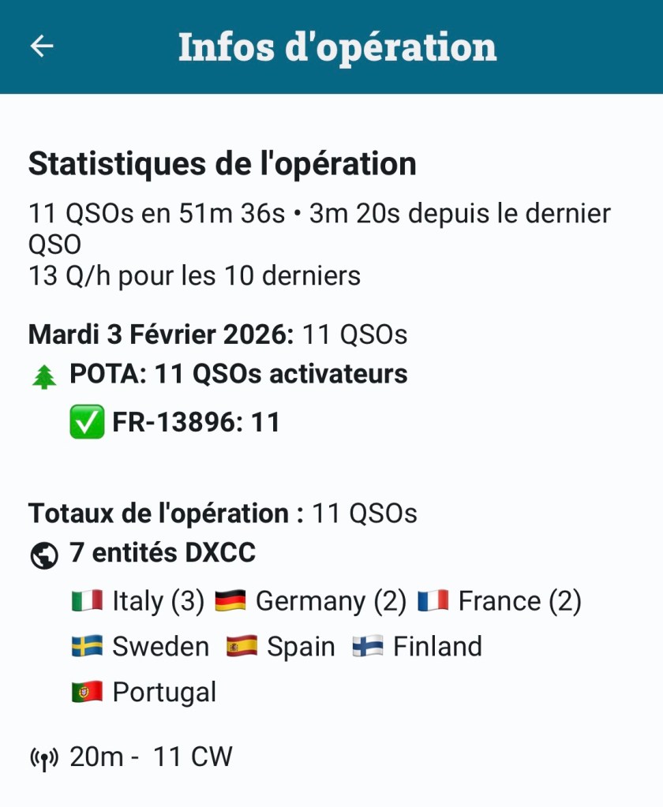Click the Finland flag icon
The image size is (663, 807).
point(368,648)
